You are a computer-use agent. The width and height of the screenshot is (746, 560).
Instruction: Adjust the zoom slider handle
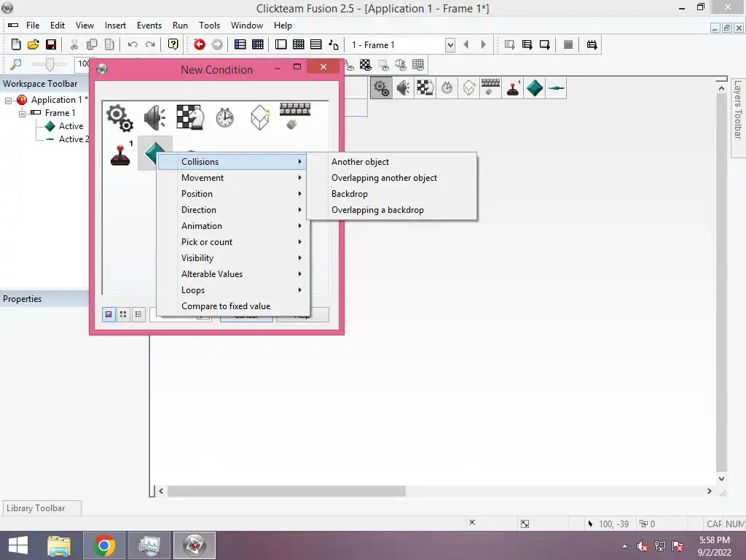49,64
